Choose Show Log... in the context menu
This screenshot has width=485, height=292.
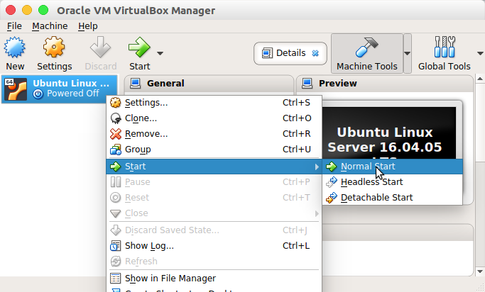pyautogui.click(x=214, y=246)
